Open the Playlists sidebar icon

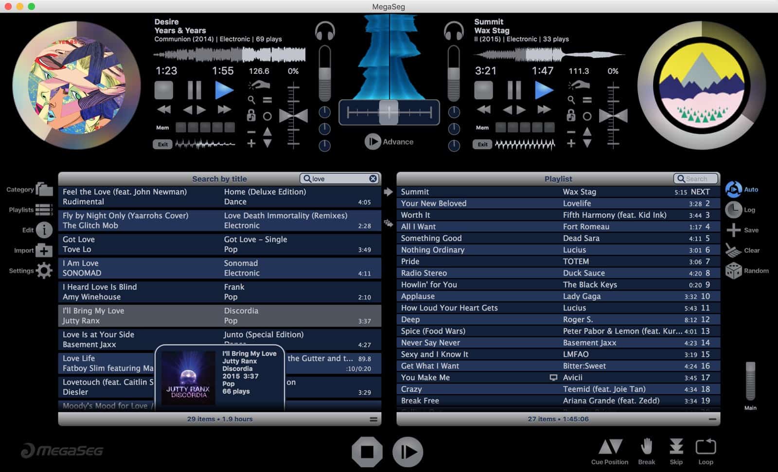tap(44, 210)
